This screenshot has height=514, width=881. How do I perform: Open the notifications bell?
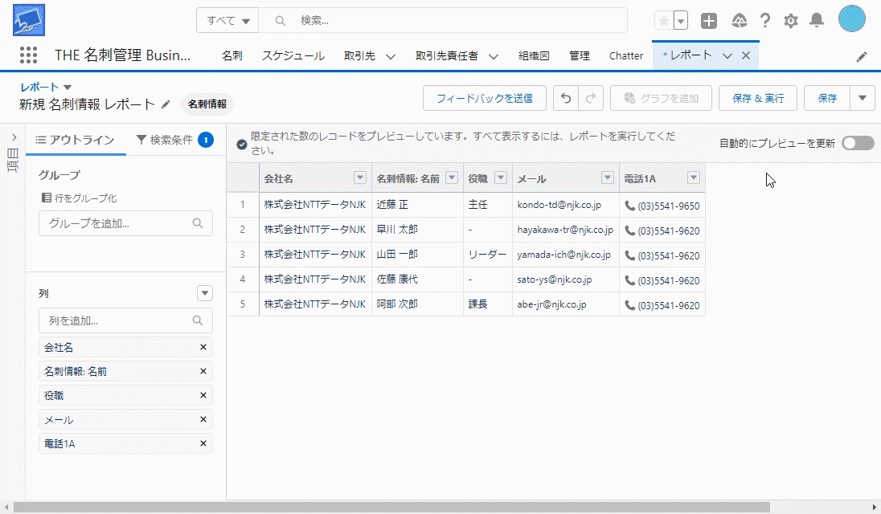817,21
